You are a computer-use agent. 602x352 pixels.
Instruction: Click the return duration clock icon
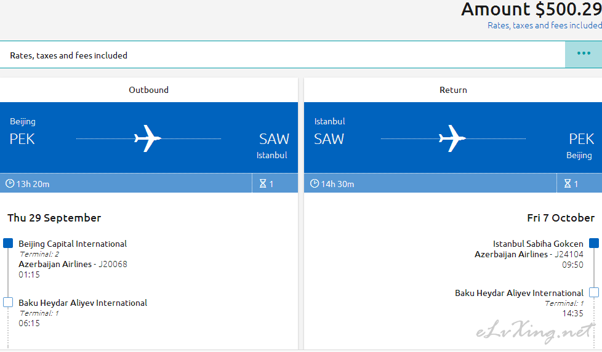coord(315,183)
